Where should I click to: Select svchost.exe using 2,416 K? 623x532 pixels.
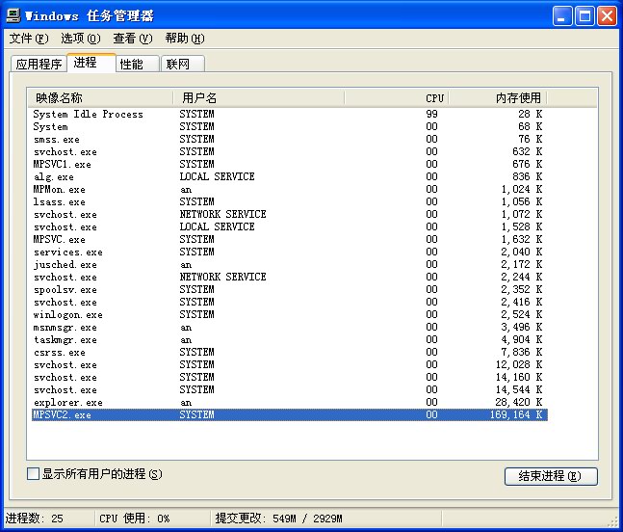click(290, 303)
